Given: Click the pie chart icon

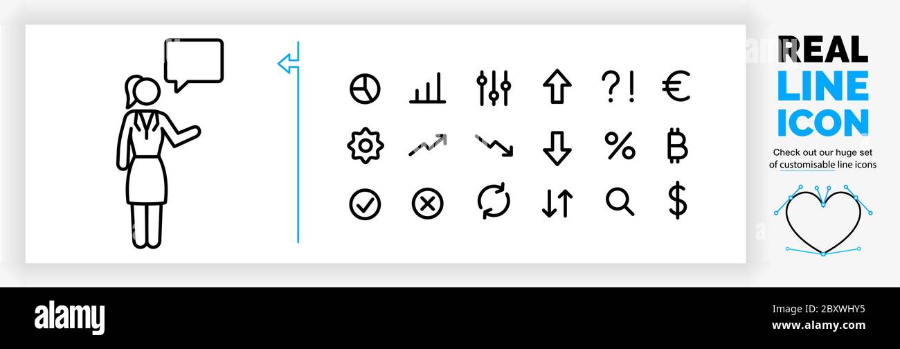Looking at the screenshot, I should click(x=365, y=89).
